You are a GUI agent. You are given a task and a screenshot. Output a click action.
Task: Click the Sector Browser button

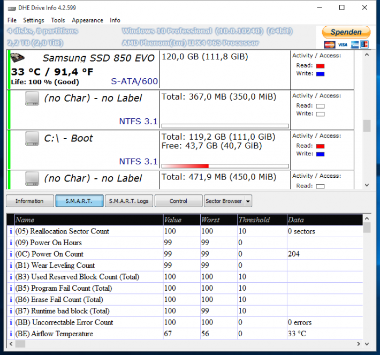(224, 201)
